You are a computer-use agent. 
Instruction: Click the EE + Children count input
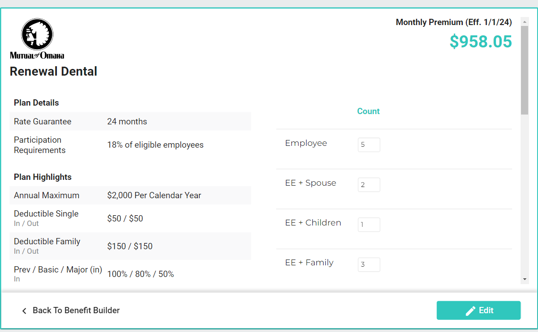369,225
